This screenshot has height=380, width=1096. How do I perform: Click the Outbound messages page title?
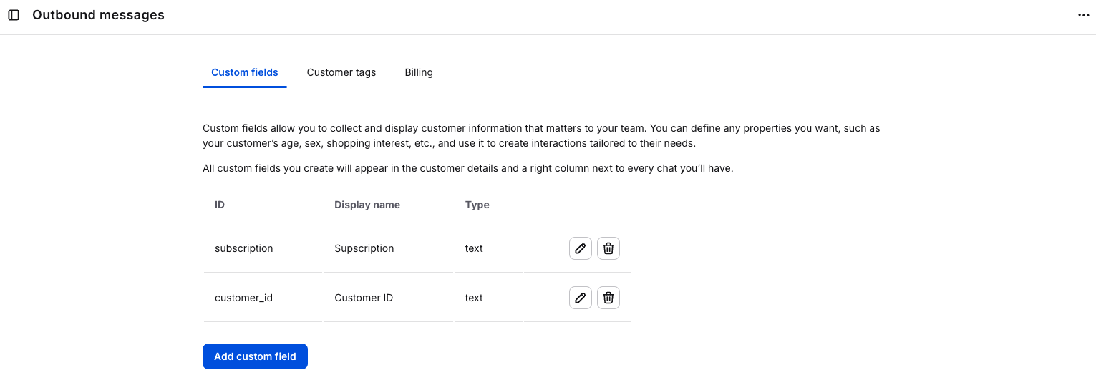pos(98,15)
